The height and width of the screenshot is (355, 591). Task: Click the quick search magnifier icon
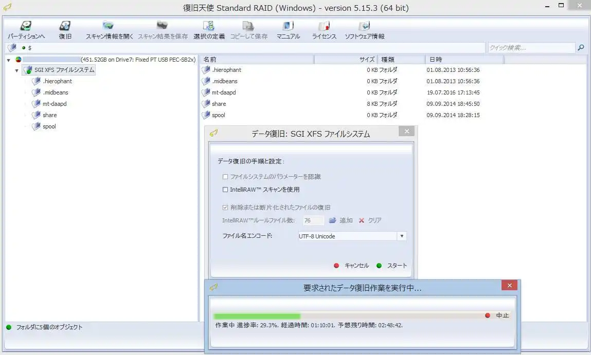click(x=581, y=48)
